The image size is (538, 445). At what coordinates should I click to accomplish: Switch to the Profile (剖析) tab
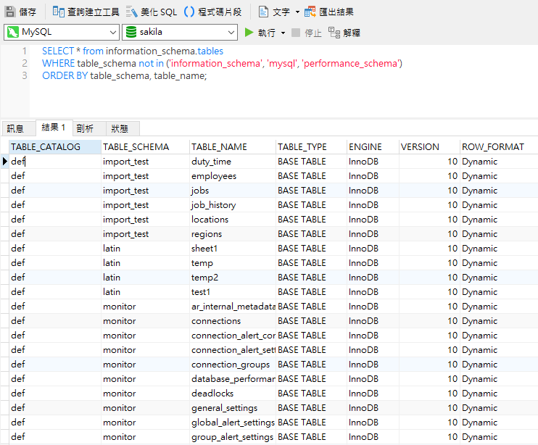(85, 128)
